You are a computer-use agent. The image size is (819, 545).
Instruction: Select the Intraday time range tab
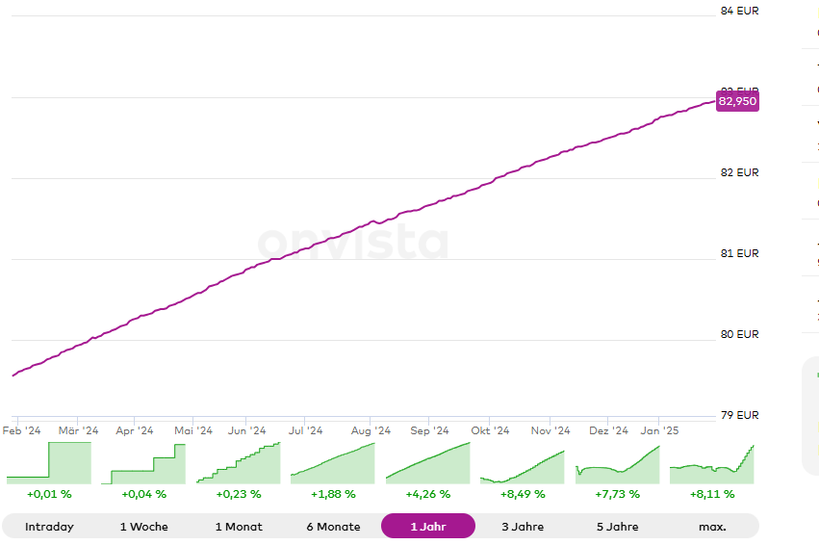(49, 527)
